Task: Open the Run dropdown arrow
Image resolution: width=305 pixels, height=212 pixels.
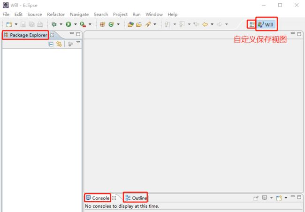Action: tap(76, 24)
